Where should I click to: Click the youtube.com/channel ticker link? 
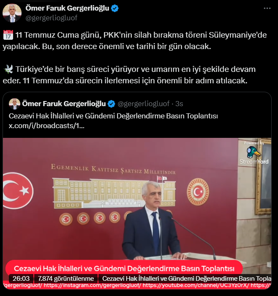[x=196, y=285]
